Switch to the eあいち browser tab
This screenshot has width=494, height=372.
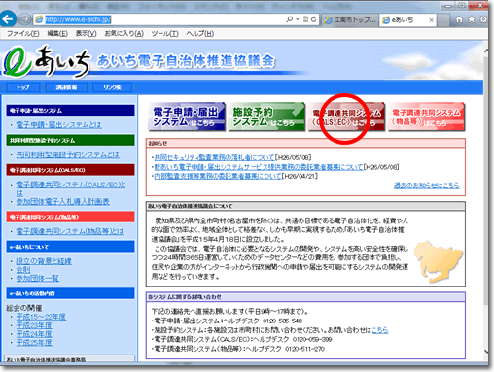[x=403, y=19]
